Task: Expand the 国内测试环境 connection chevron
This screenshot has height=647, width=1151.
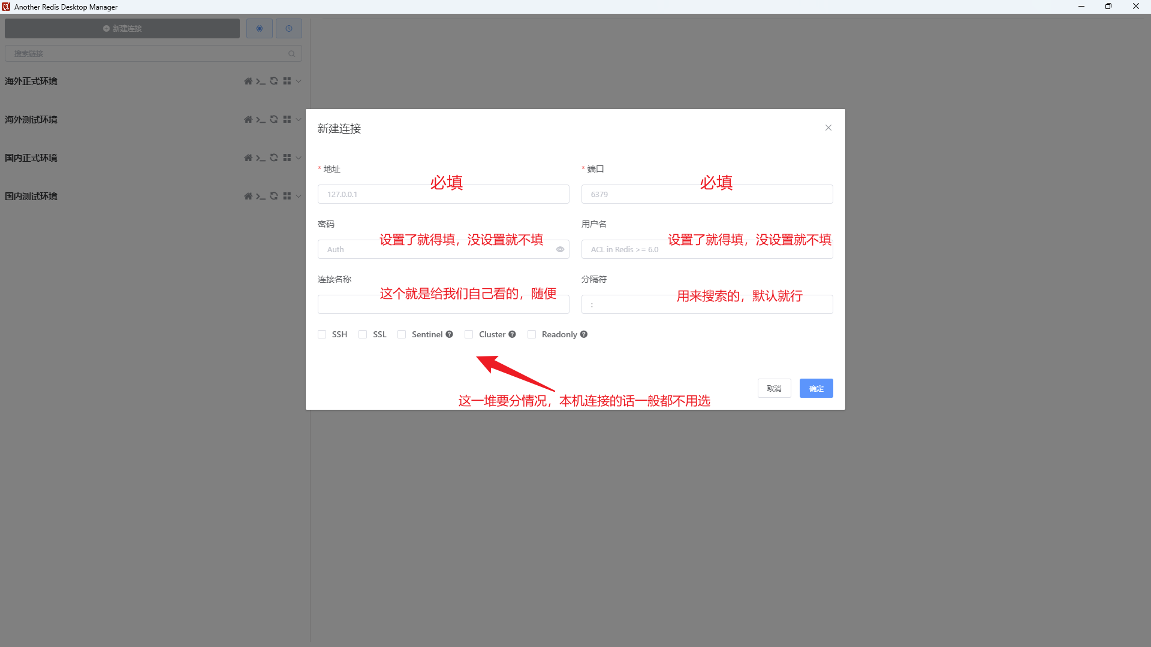Action: pos(299,196)
